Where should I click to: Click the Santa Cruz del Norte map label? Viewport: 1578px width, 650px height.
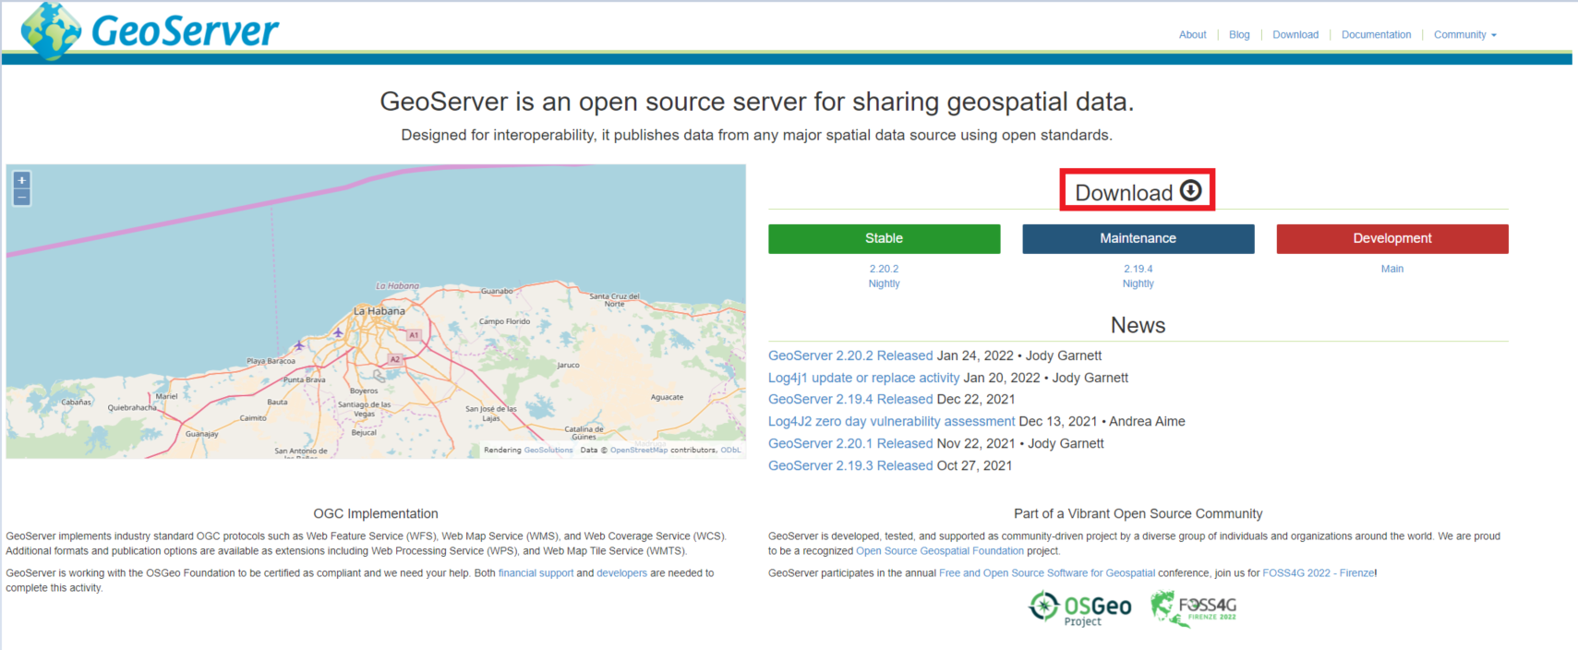(x=614, y=300)
